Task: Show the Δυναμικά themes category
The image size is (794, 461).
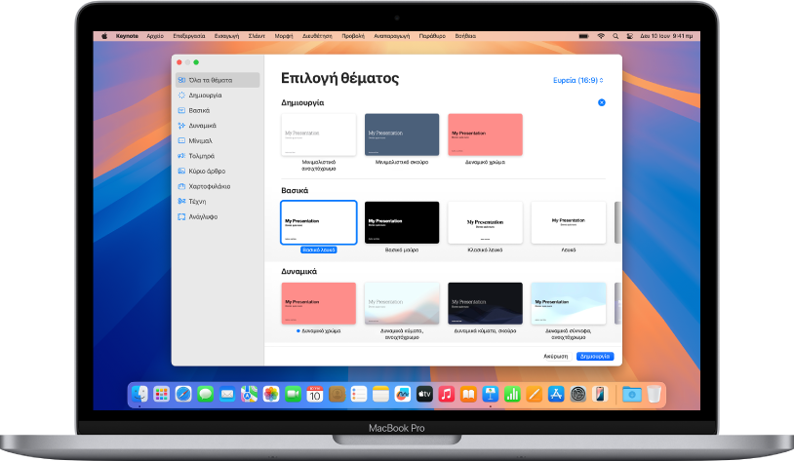Action: click(x=218, y=126)
